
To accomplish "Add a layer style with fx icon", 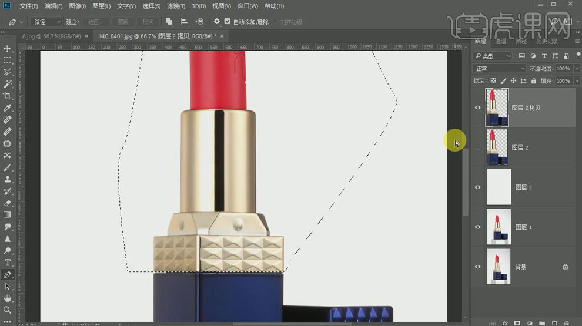I will tap(505, 323).
